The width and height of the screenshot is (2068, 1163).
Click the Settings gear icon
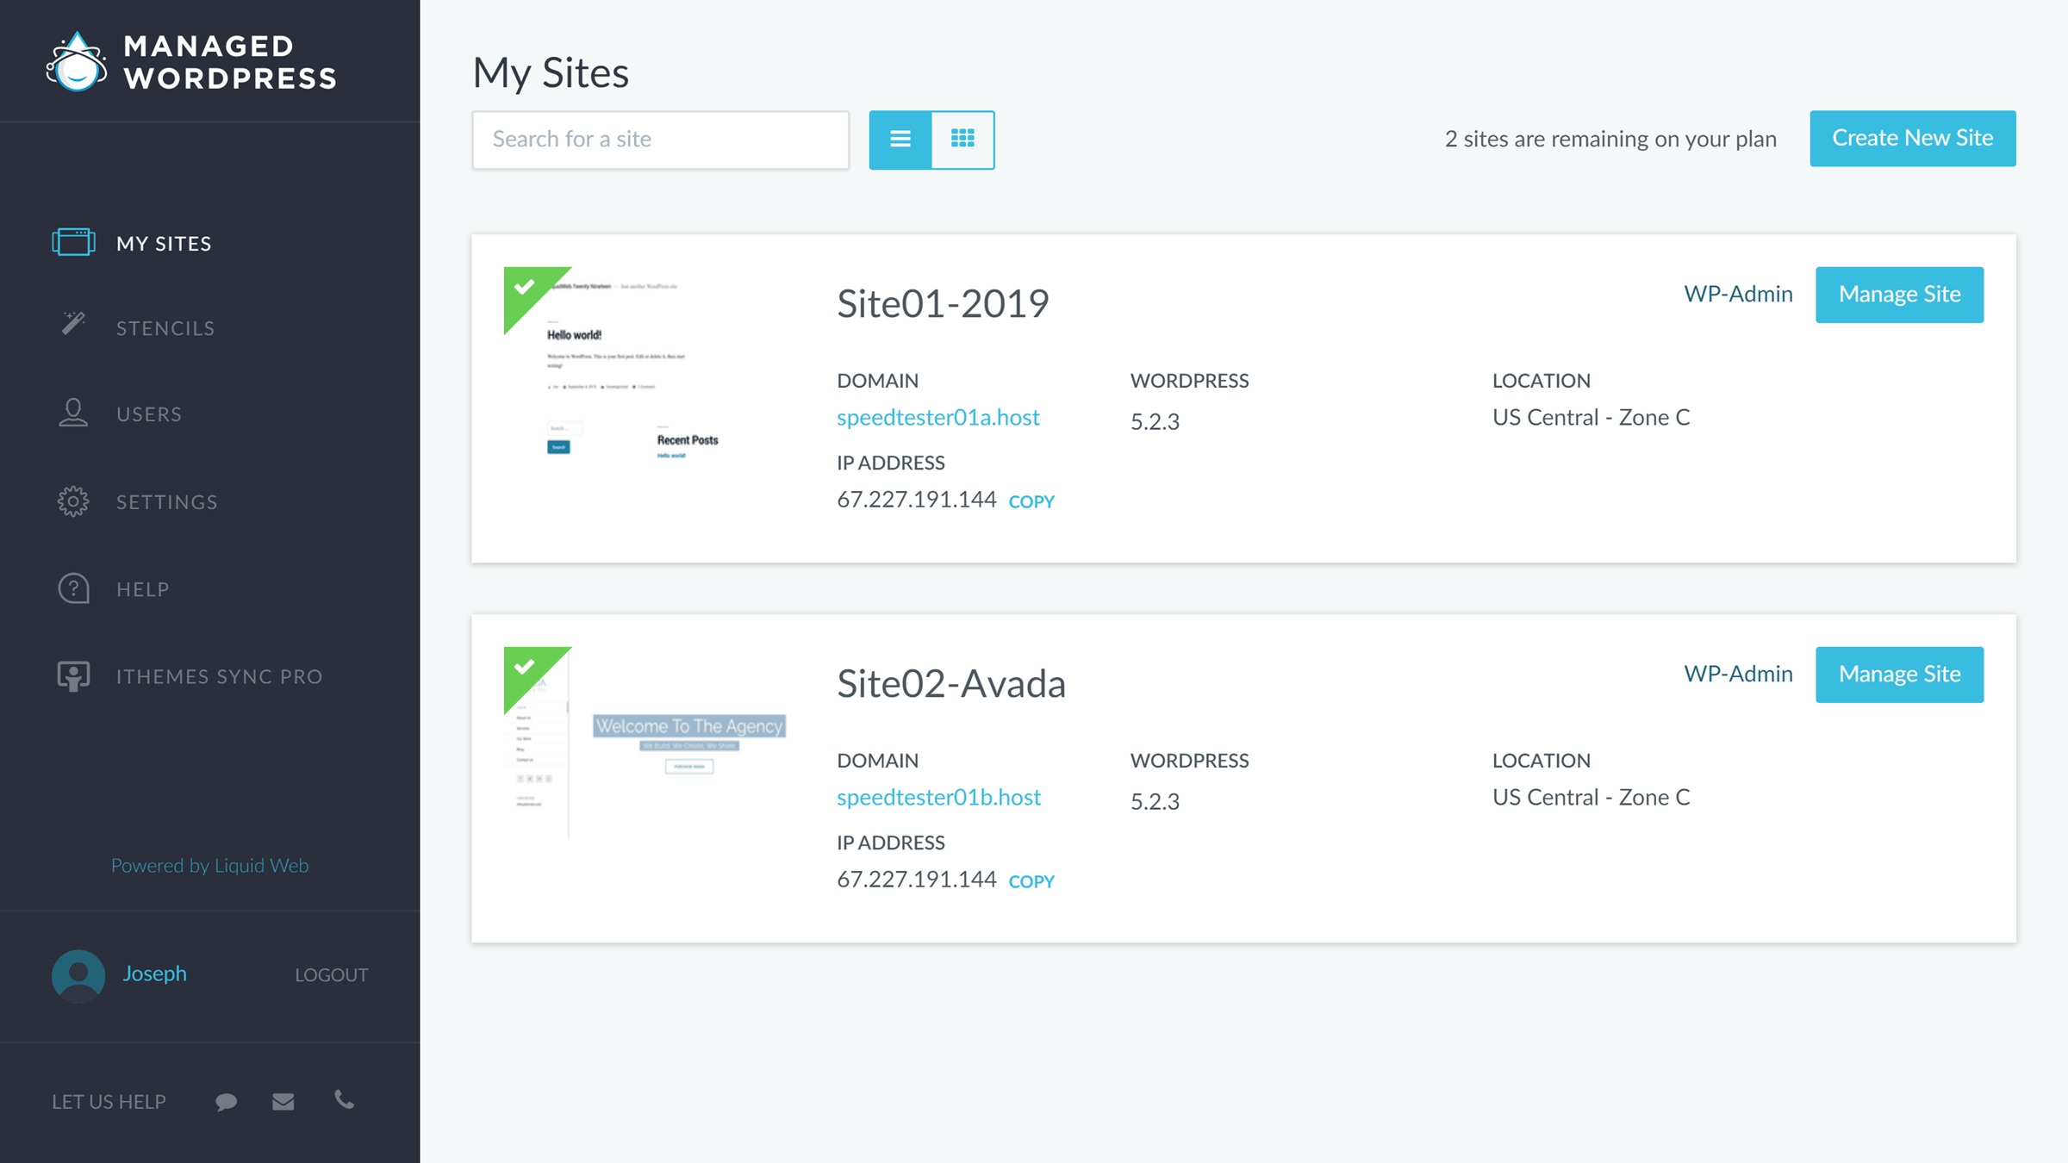[x=73, y=501]
